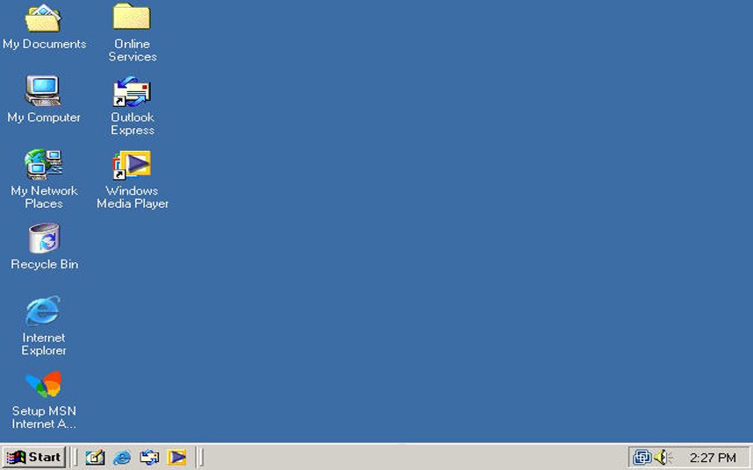Open the Start menu
Image resolution: width=753 pixels, height=470 pixels.
click(34, 457)
